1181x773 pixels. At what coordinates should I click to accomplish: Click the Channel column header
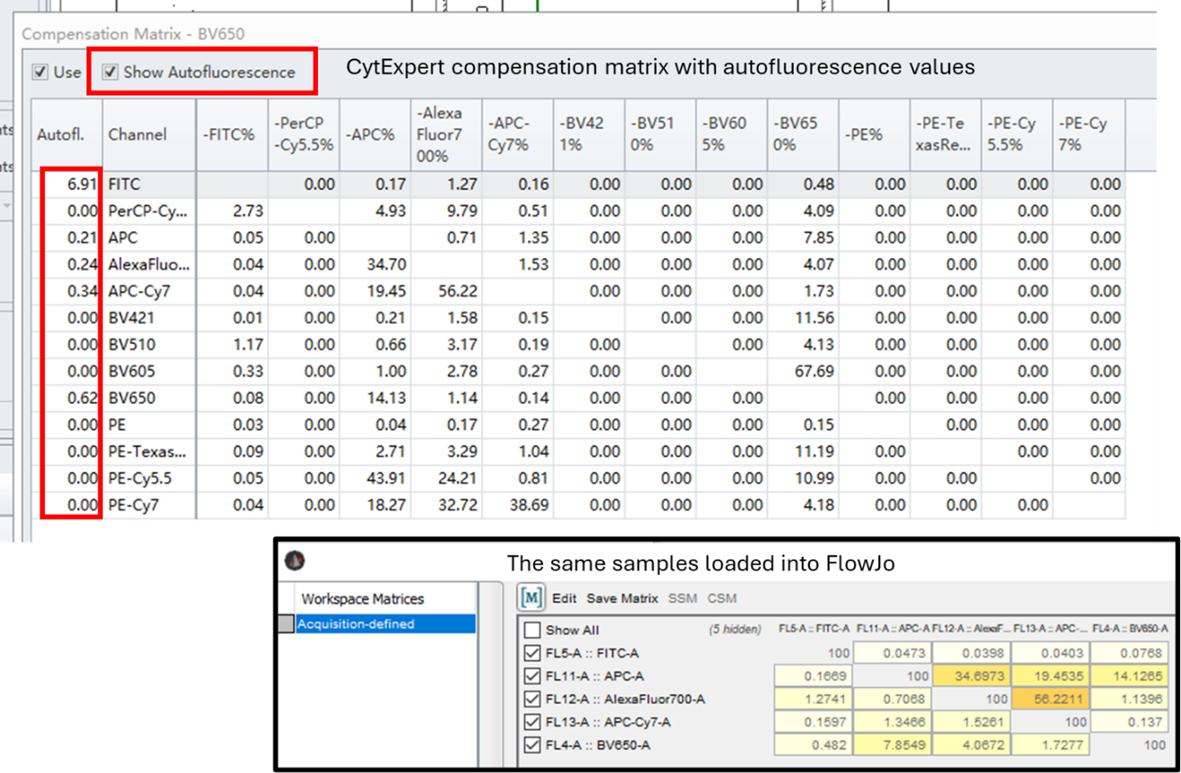pos(149,135)
